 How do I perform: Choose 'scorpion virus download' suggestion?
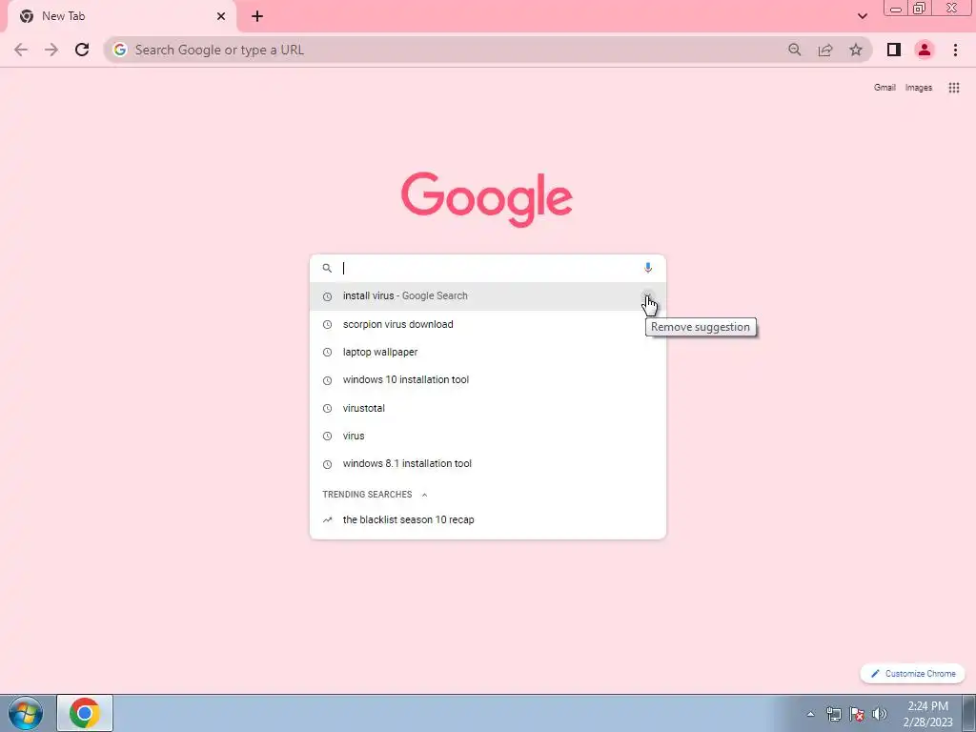[x=487, y=324]
